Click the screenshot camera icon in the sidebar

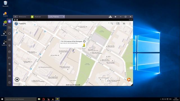(x=9, y=40)
